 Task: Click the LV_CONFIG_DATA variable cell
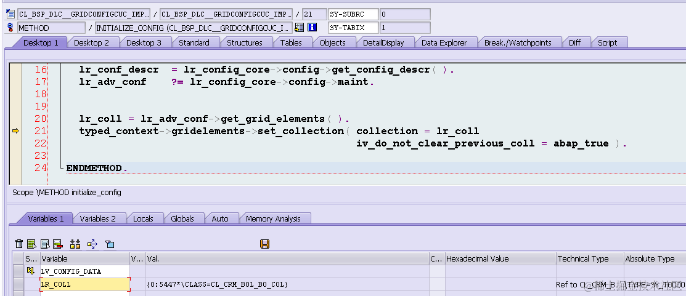(x=85, y=271)
